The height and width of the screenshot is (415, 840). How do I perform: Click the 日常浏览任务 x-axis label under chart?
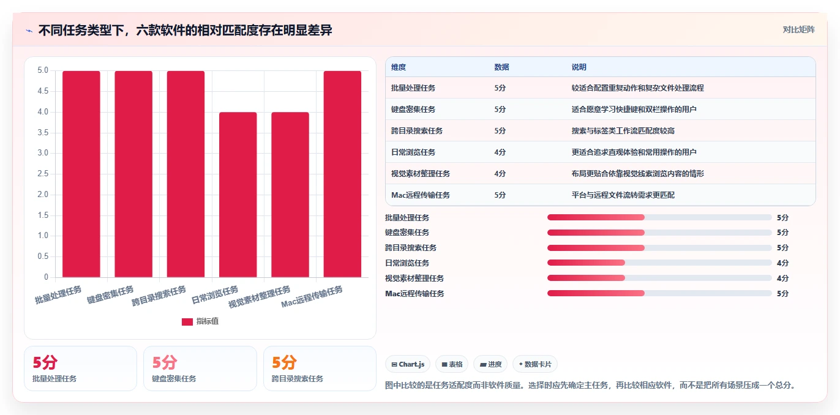click(215, 295)
